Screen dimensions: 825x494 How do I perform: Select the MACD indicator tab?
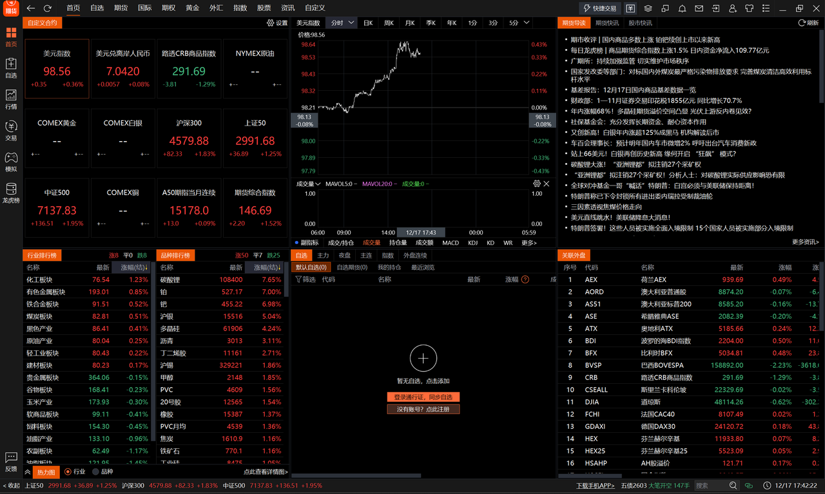click(x=451, y=243)
